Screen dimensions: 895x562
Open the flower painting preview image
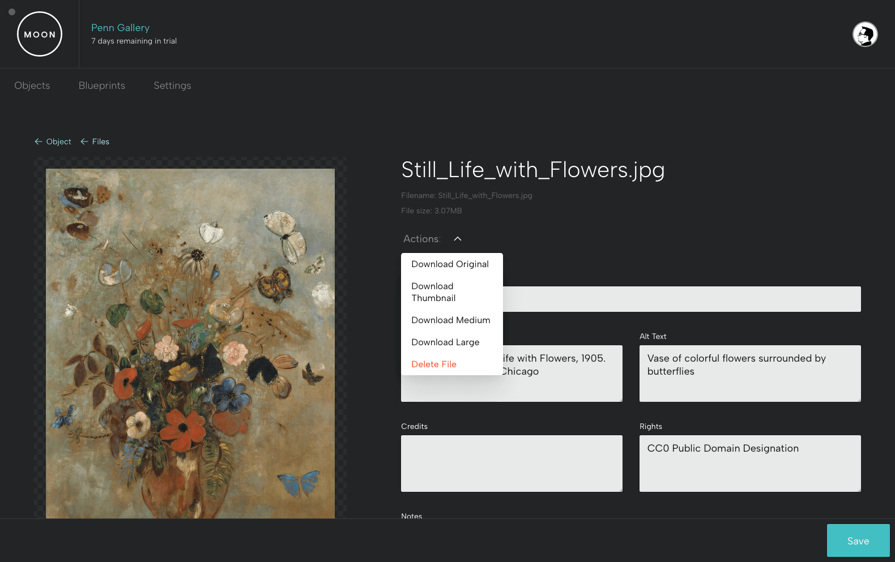[x=190, y=343]
